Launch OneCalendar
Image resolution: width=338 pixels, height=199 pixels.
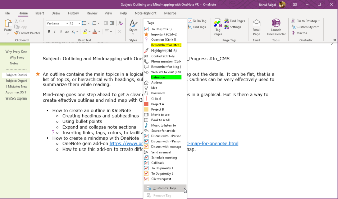pos(276,27)
